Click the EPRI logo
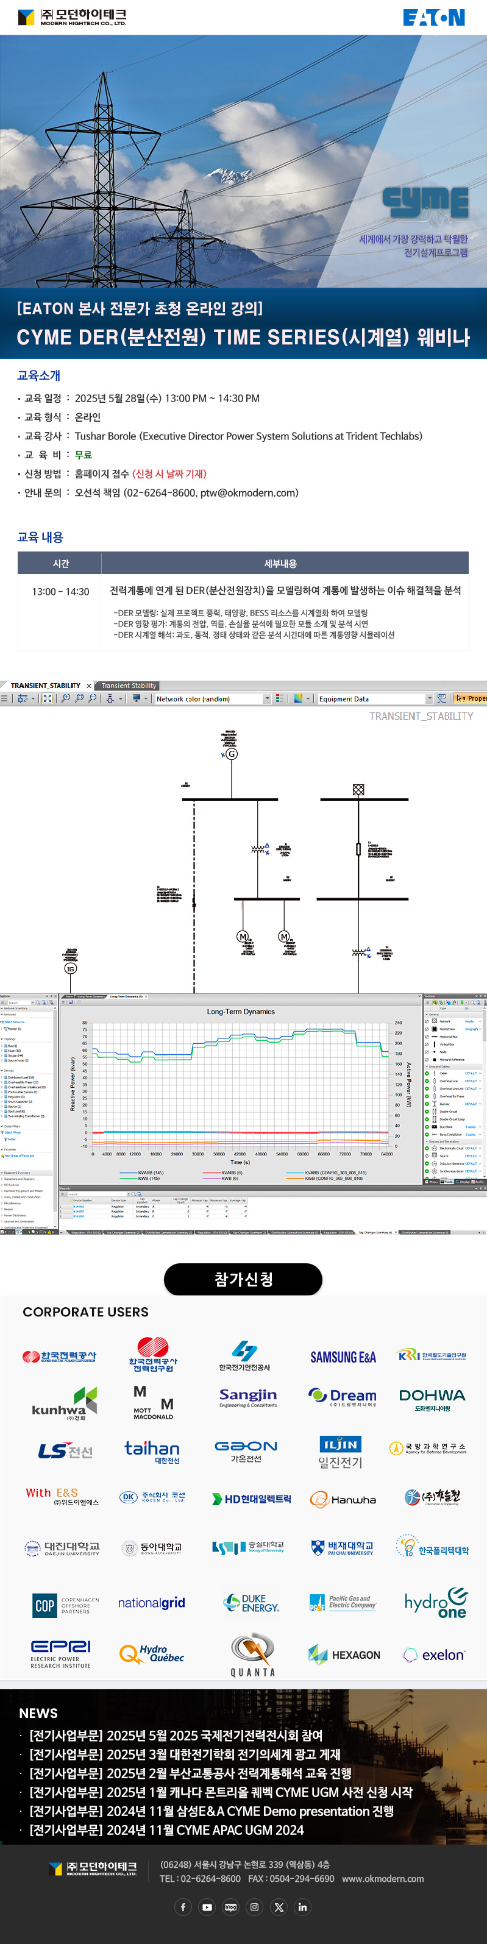Image resolution: width=487 pixels, height=1944 pixels. click(x=60, y=1654)
